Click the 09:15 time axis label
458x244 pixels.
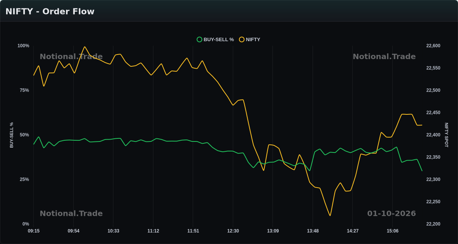click(x=34, y=231)
